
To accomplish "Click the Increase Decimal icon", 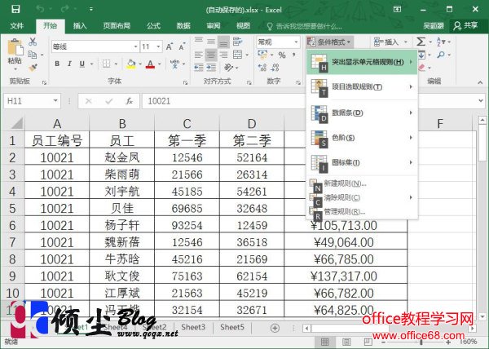I will click(262, 68).
